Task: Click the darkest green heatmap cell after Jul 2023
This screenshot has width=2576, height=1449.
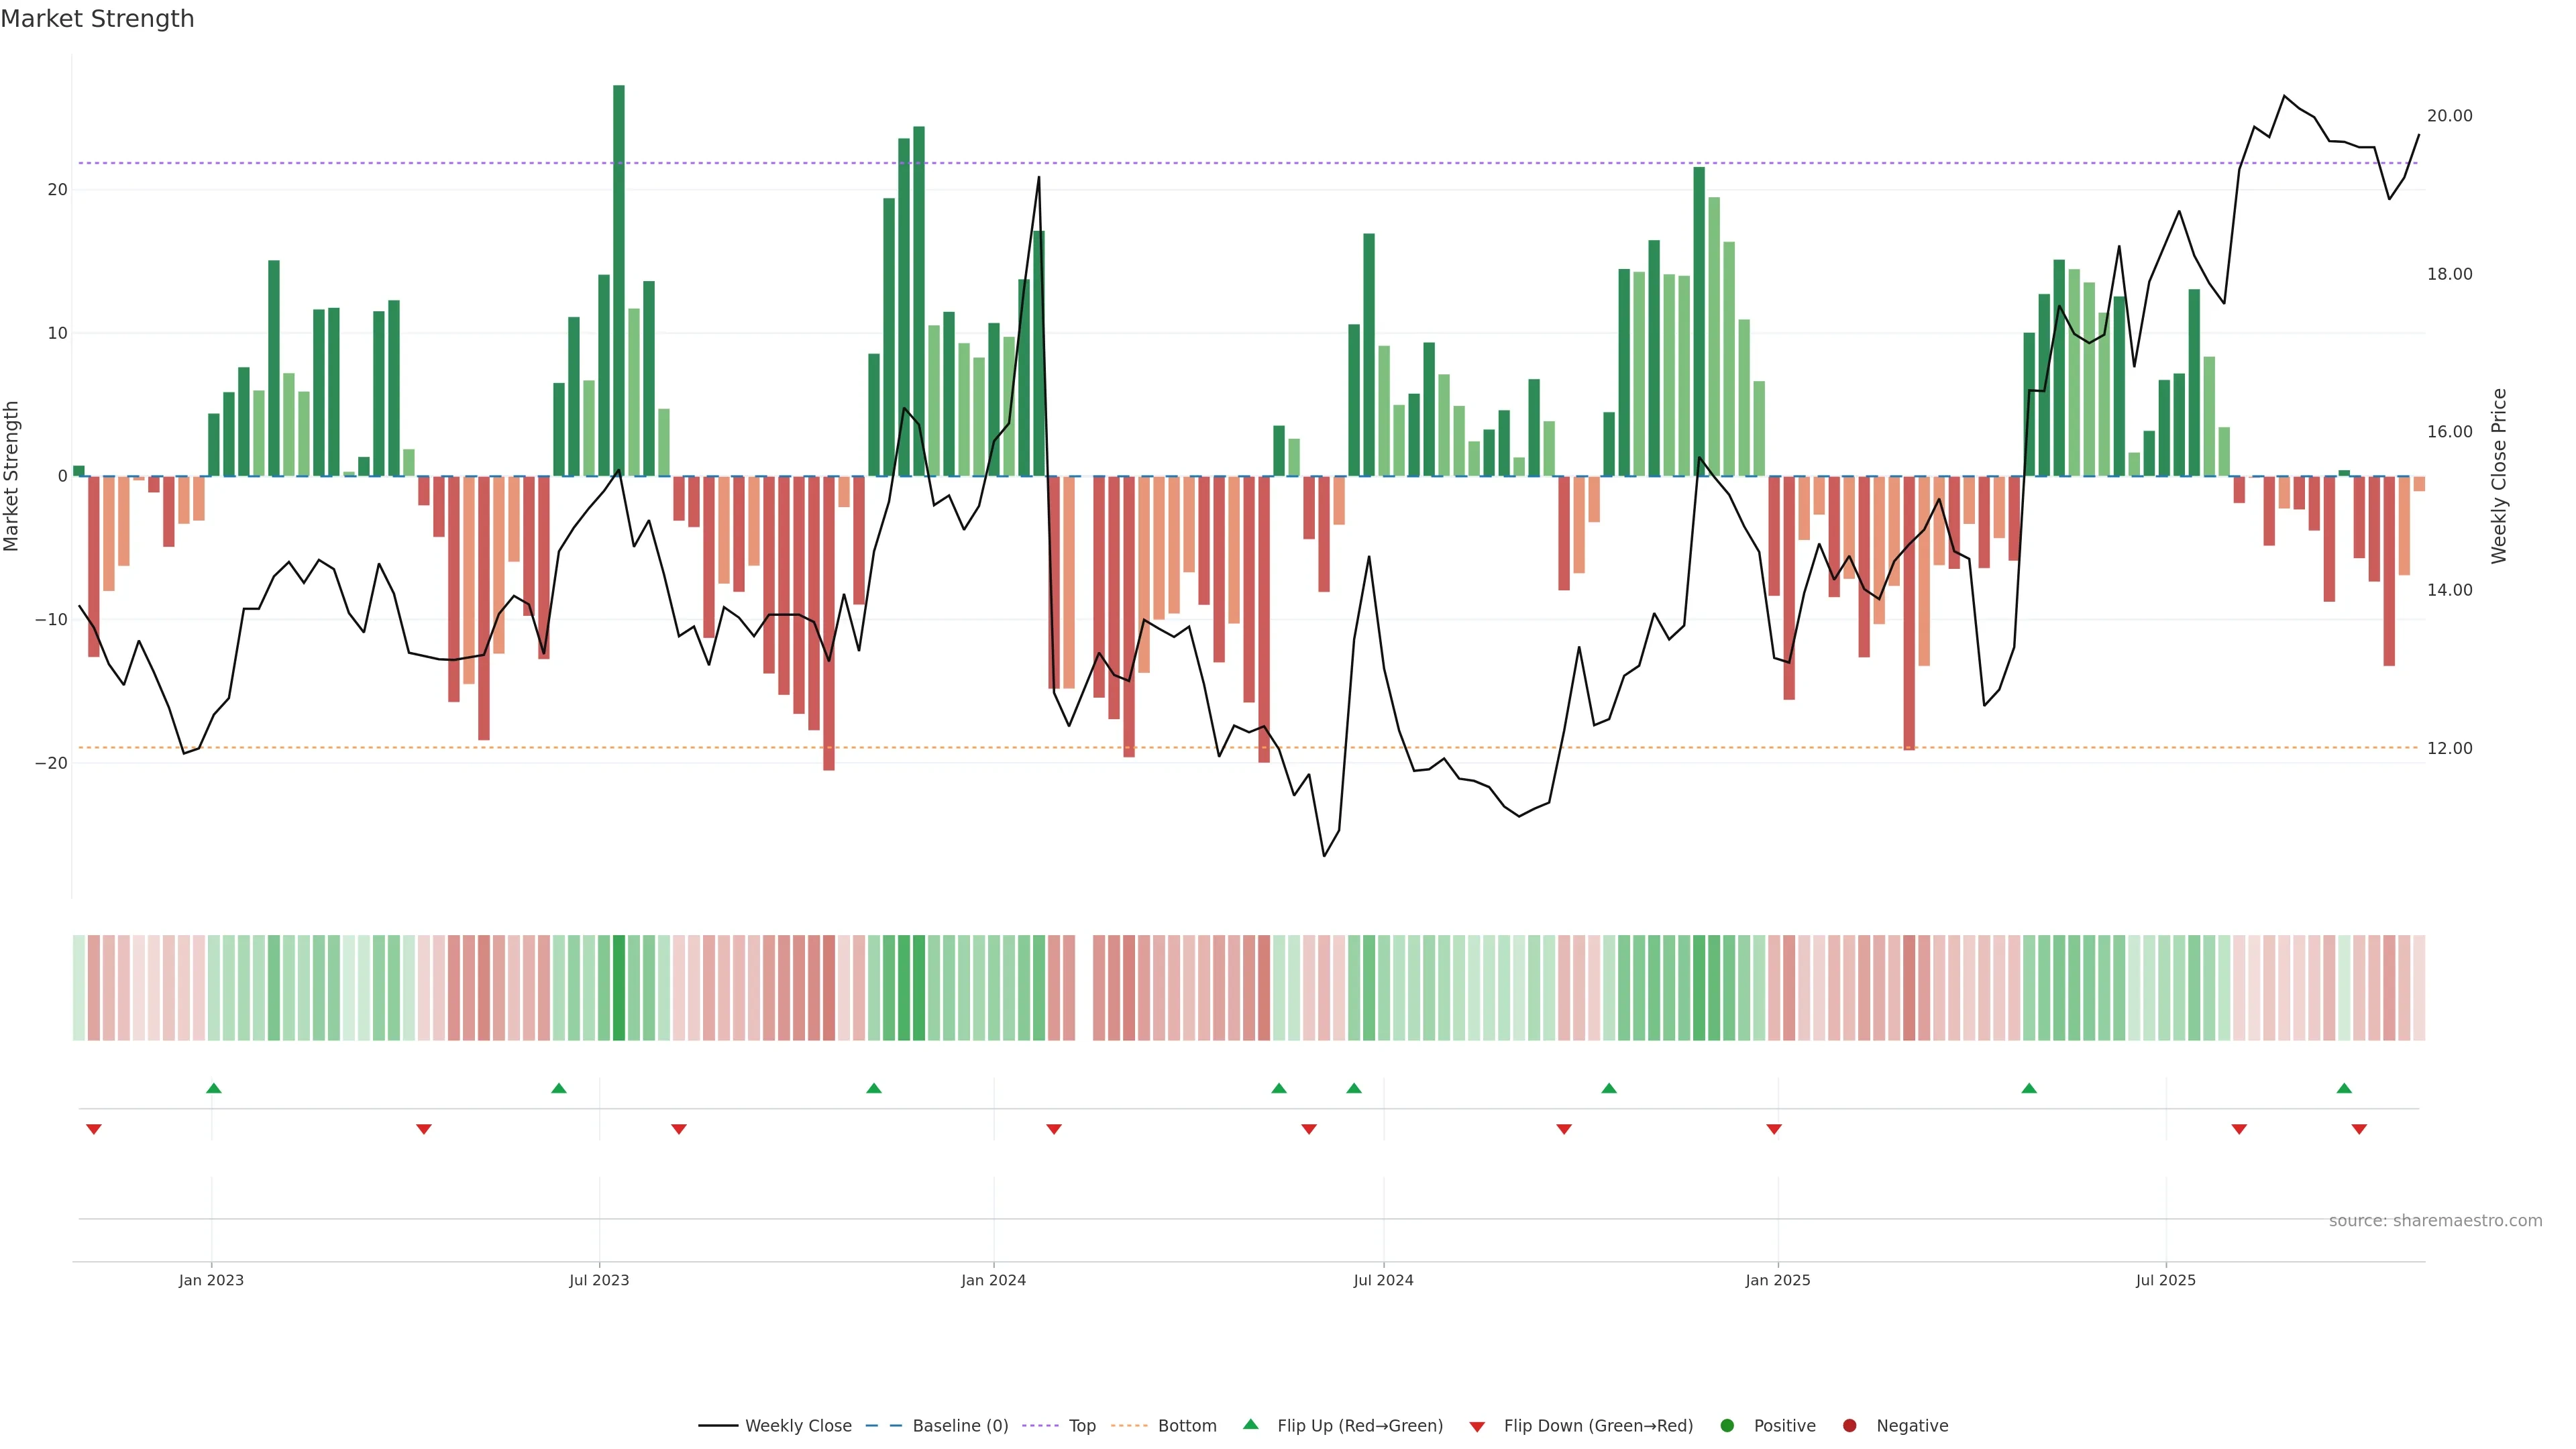Action: click(x=619, y=987)
